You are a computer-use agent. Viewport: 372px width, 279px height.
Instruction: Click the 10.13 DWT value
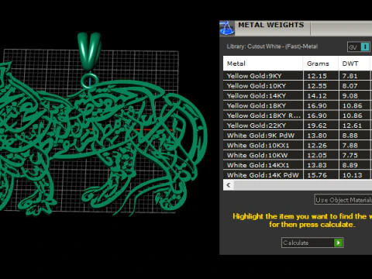tap(352, 175)
